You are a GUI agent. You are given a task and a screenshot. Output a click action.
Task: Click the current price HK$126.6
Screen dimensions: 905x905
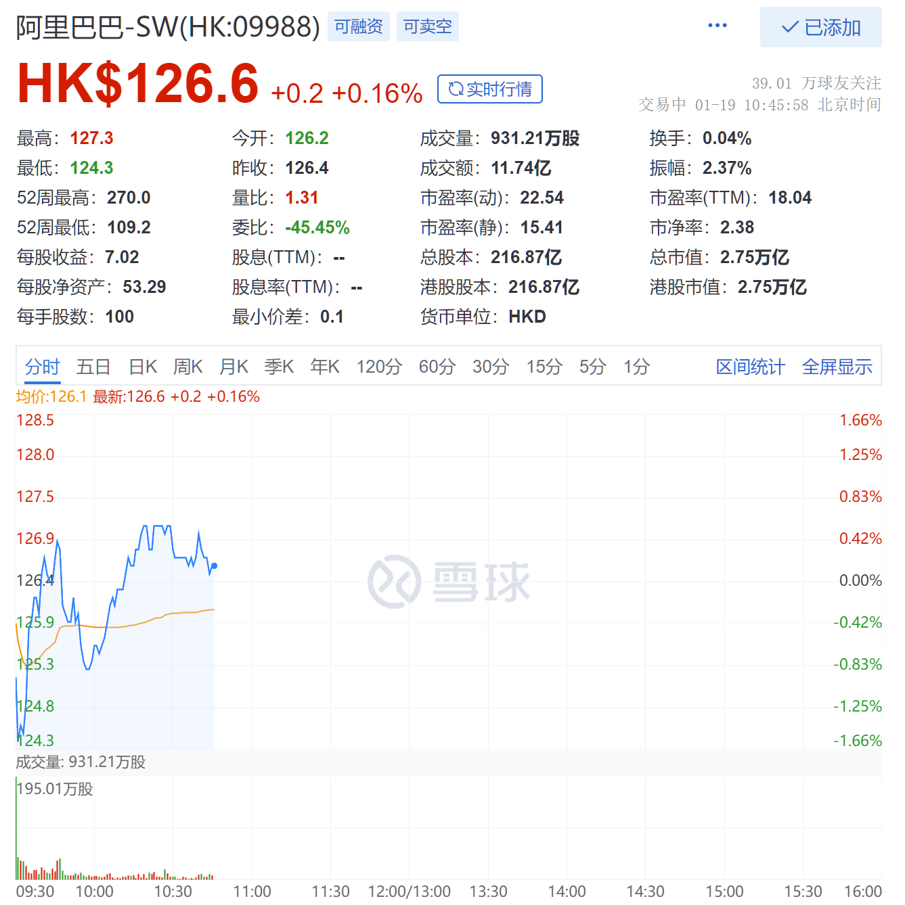138,83
